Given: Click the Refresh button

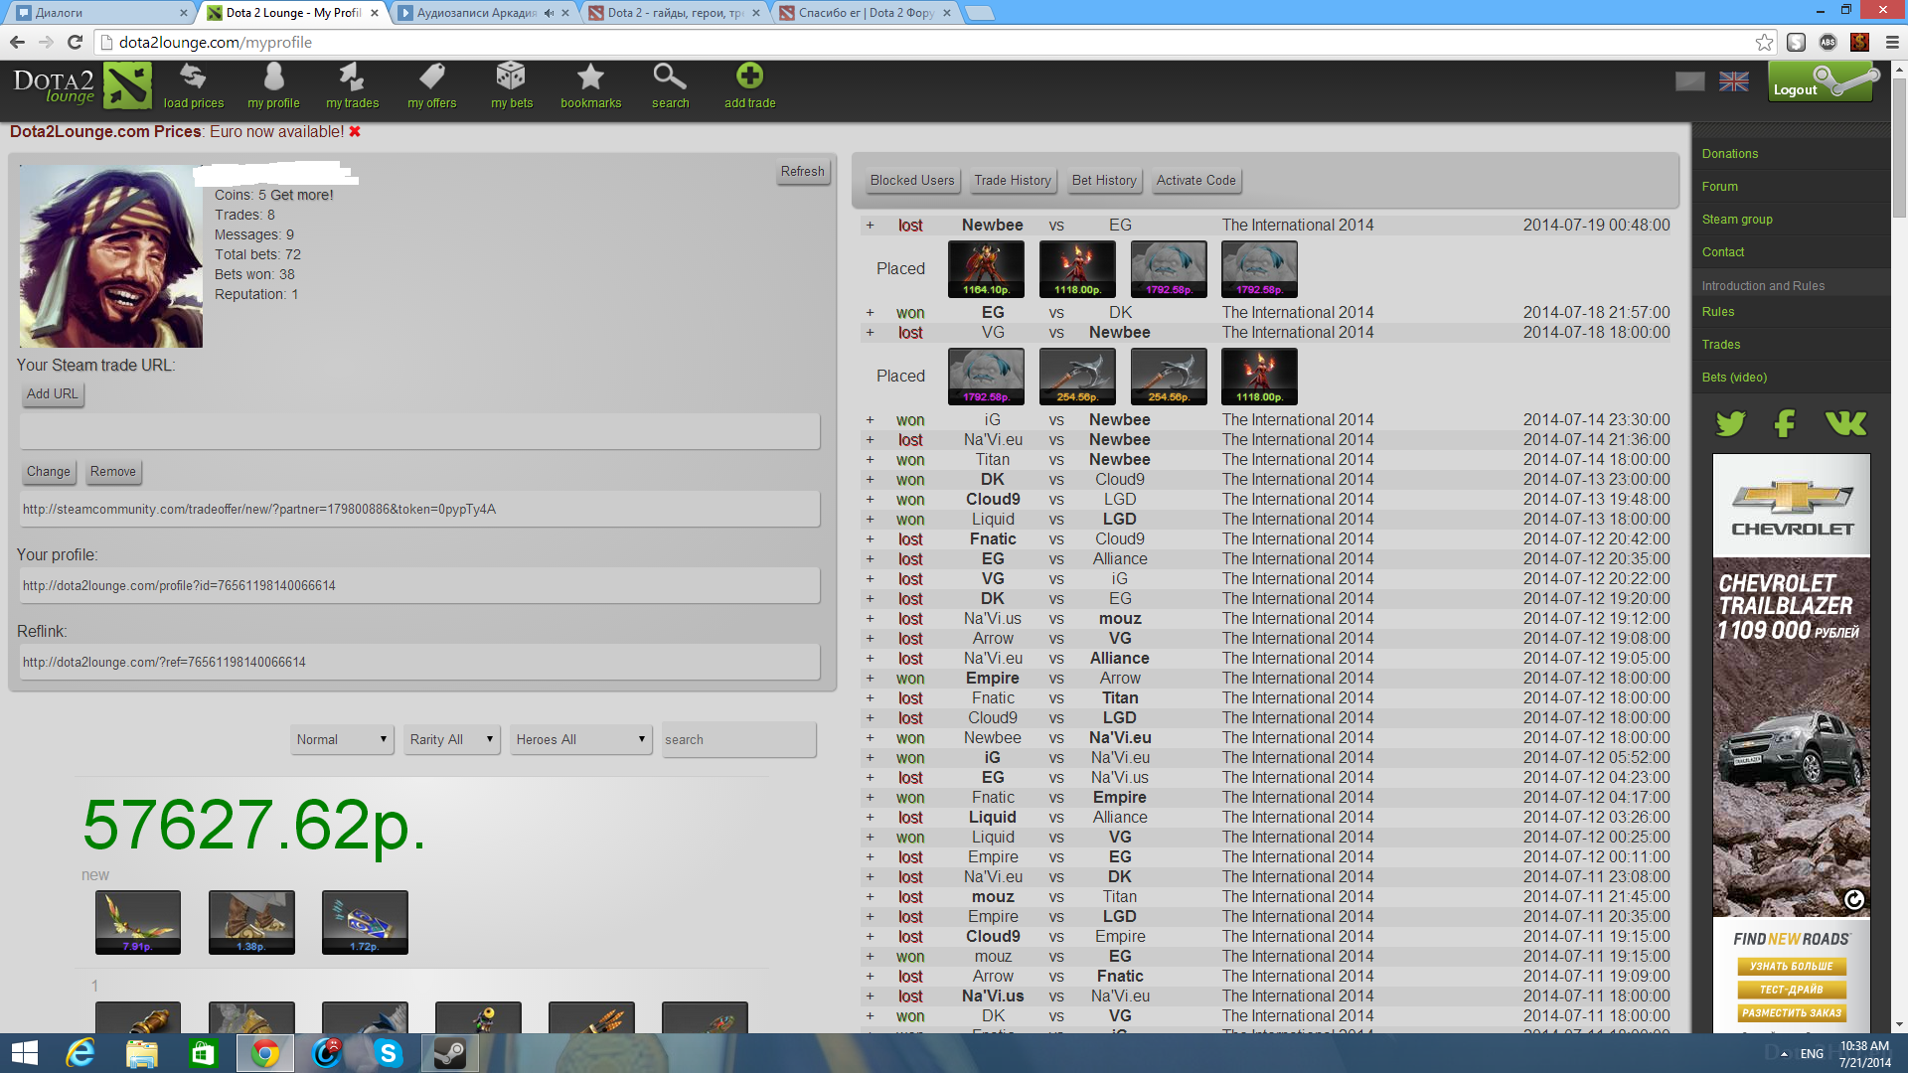Looking at the screenshot, I should [802, 171].
